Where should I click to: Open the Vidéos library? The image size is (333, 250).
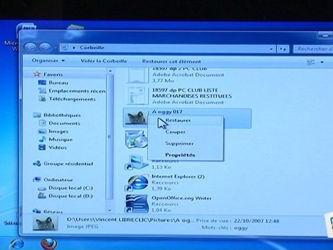(53, 147)
